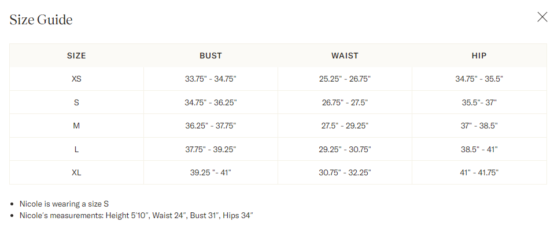Screen dimensions: 554x243
Task: Select the L size row label
Action: click(76, 149)
